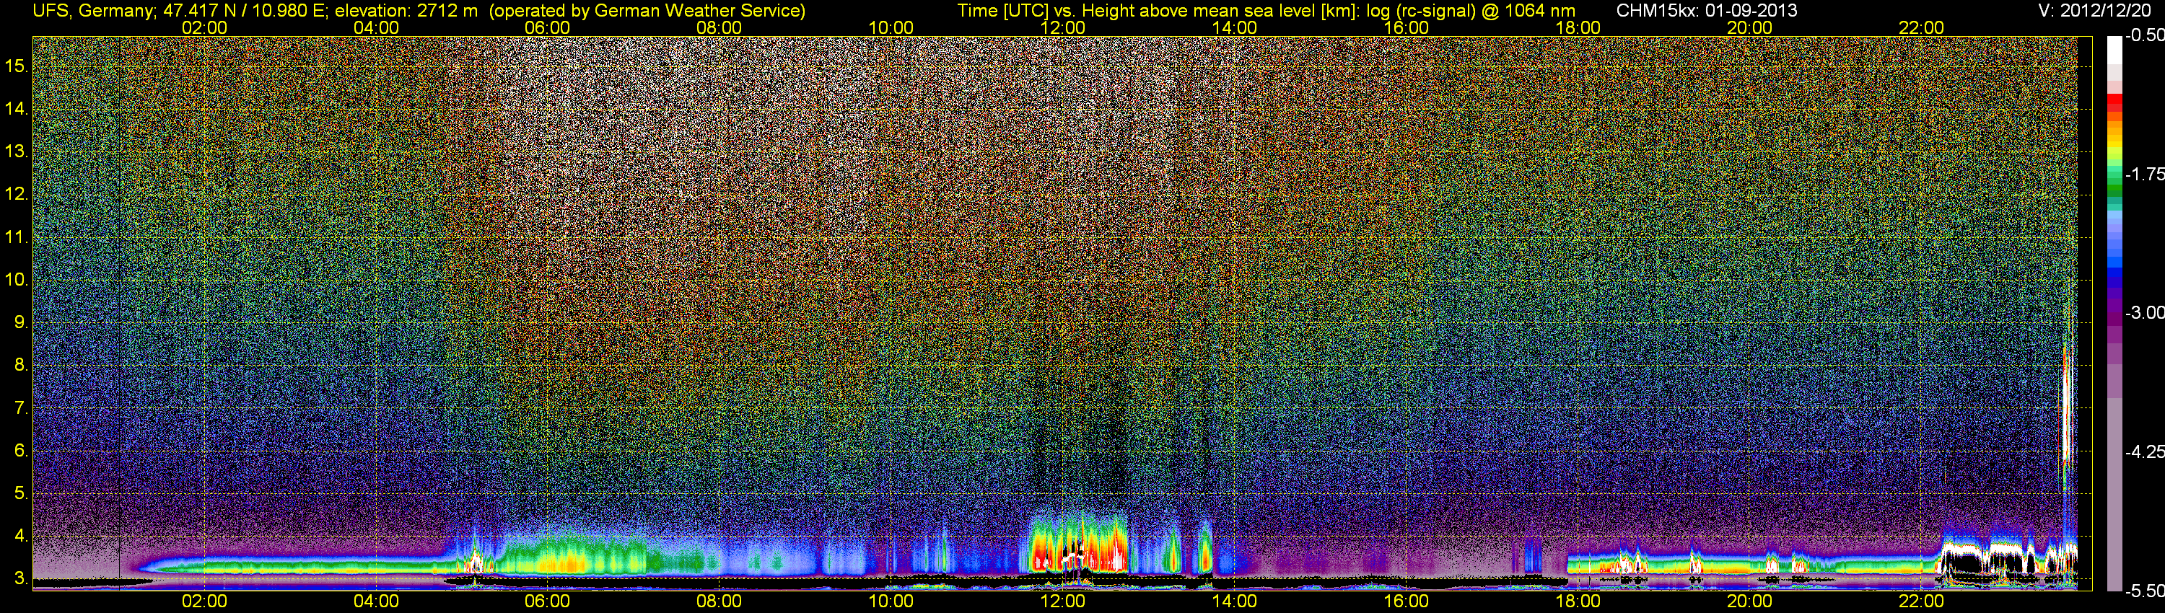Select the 'CHM15kx: 01-09-2013' instrument date label

click(x=1705, y=11)
